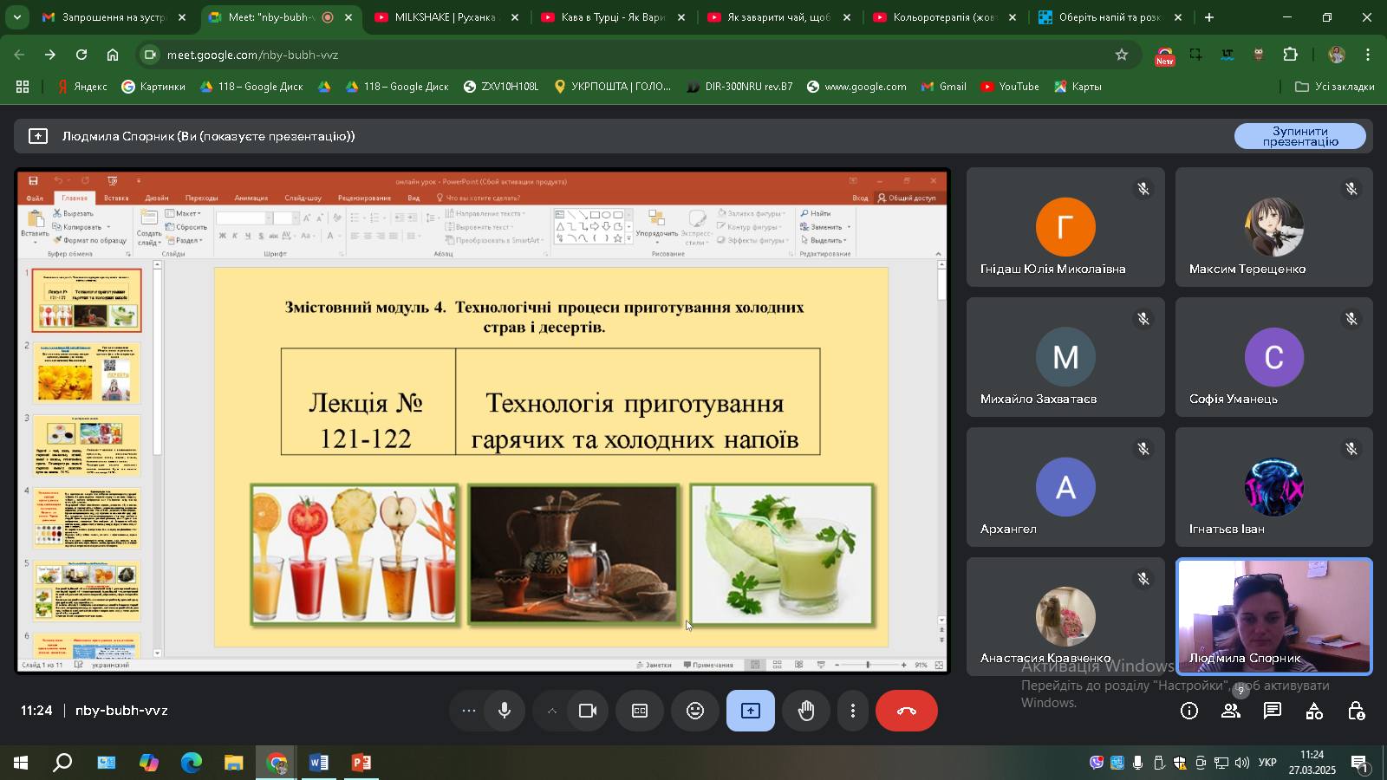Open the emoji reactions panel
1387x780 pixels.
point(695,711)
